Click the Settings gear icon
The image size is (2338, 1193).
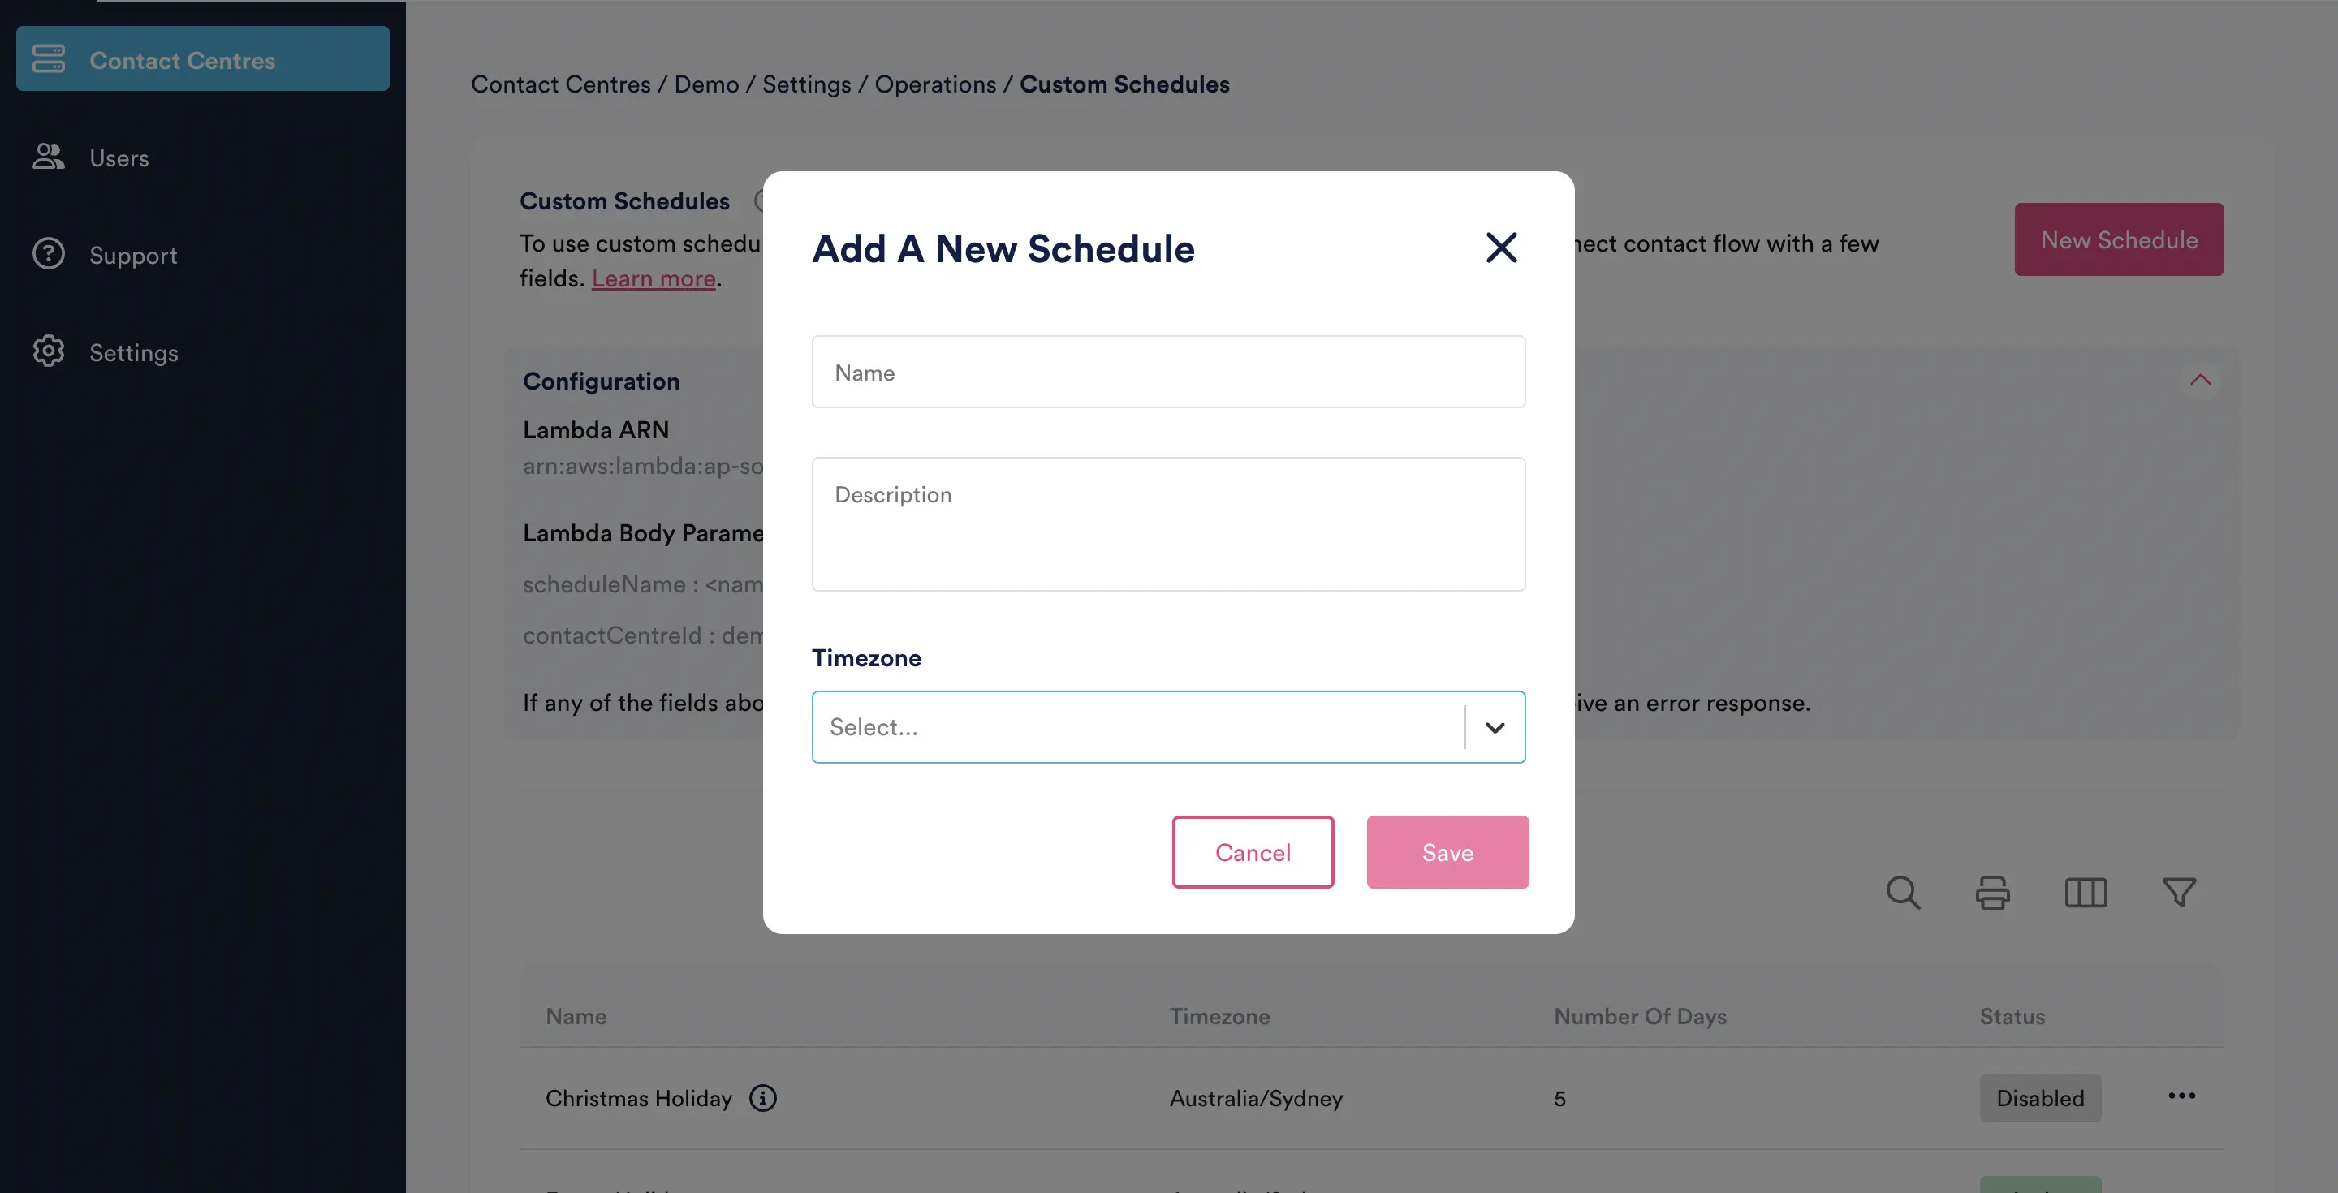[x=48, y=351]
